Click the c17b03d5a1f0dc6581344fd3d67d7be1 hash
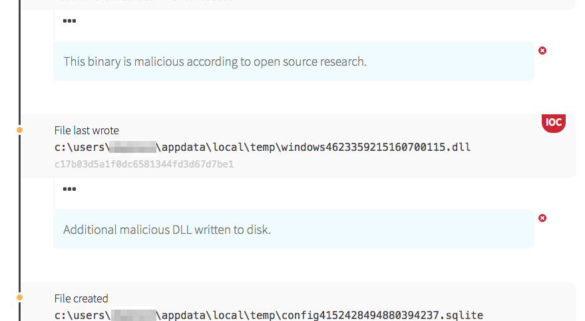This screenshot has width=585, height=321. [144, 163]
